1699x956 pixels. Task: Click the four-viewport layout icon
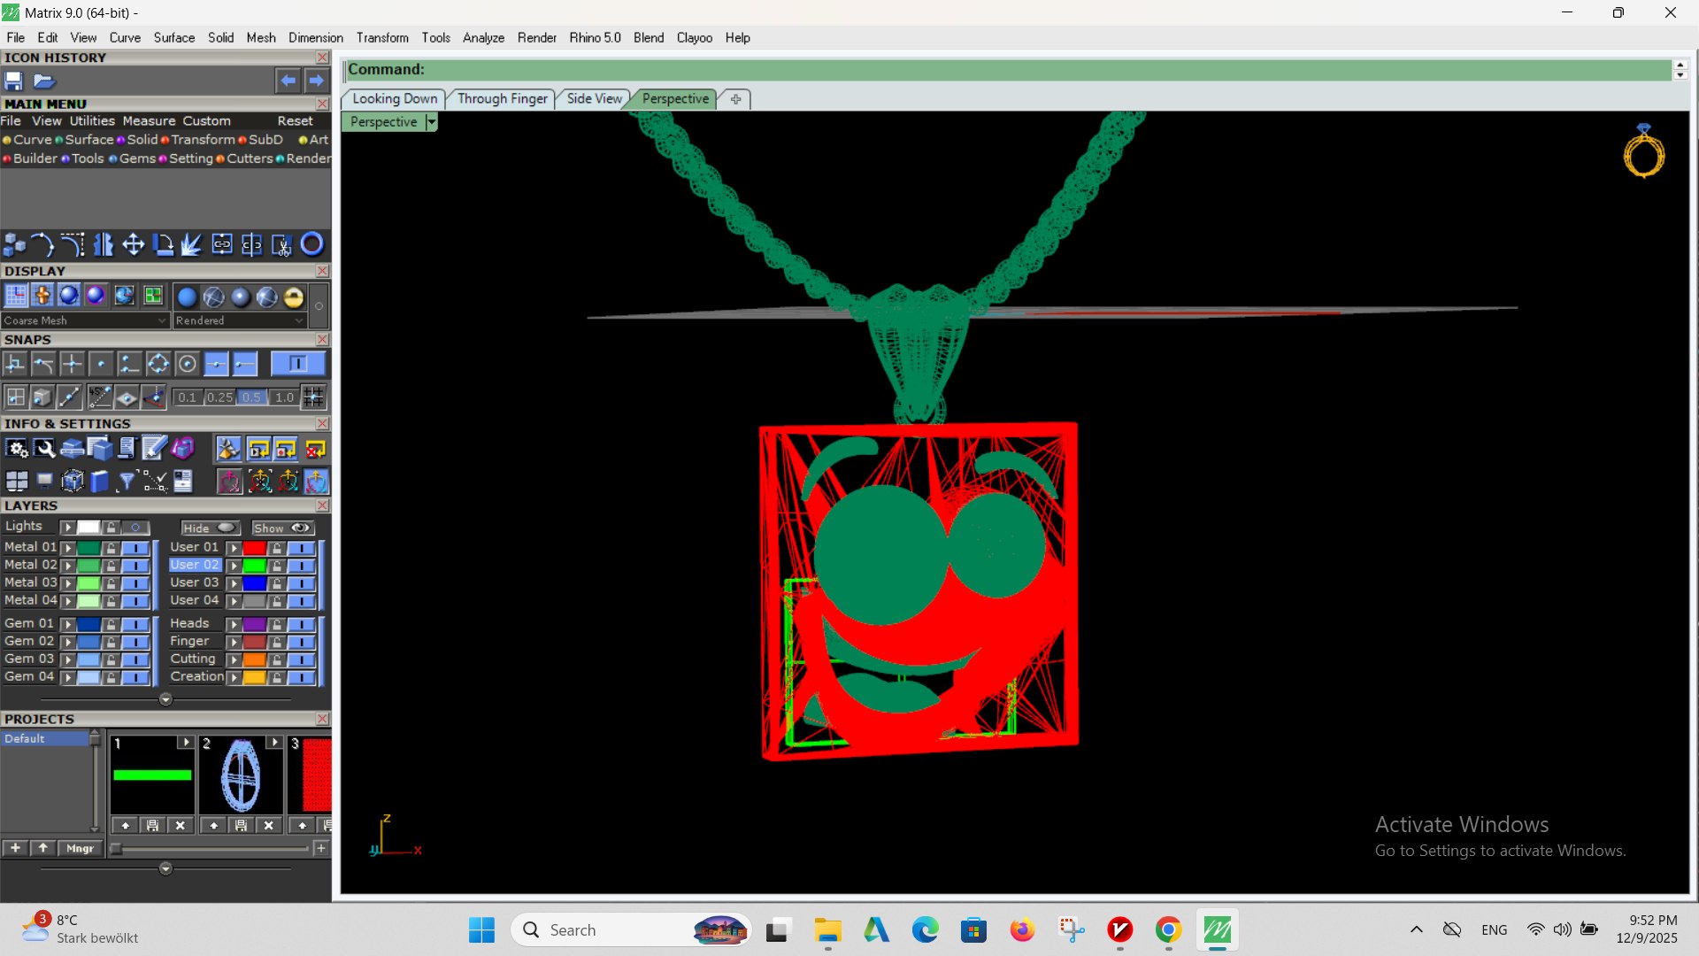point(17,482)
